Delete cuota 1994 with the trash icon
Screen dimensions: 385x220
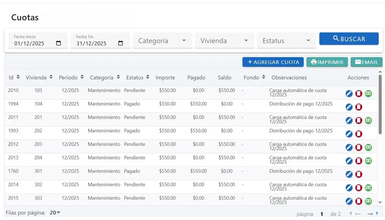[358, 107]
